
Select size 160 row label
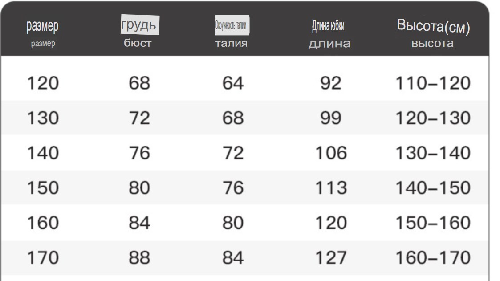(43, 223)
